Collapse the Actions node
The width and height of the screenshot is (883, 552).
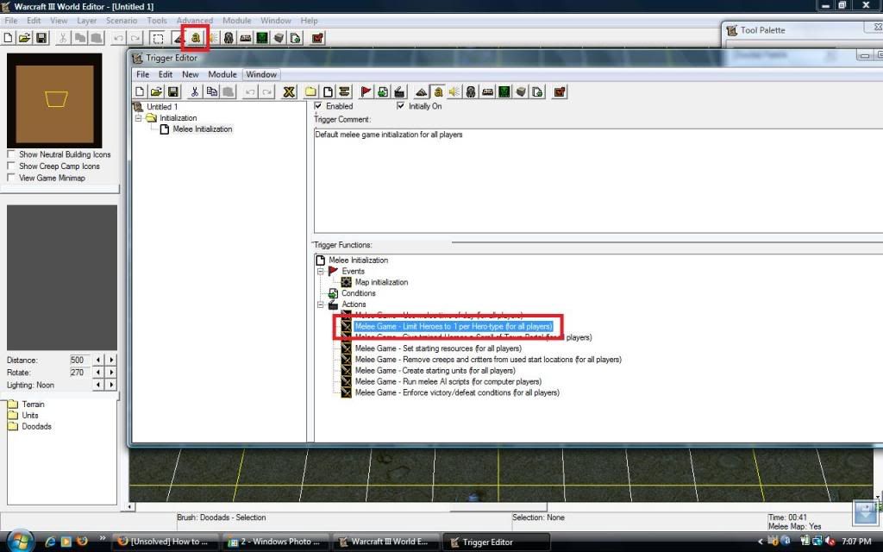click(x=321, y=304)
